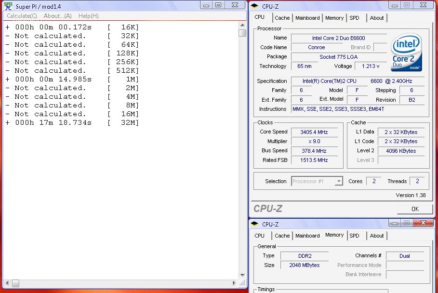This screenshot has width=438, height=293.
Task: Click the Level 2 cache value 4096 KBytes
Action: [x=401, y=151]
